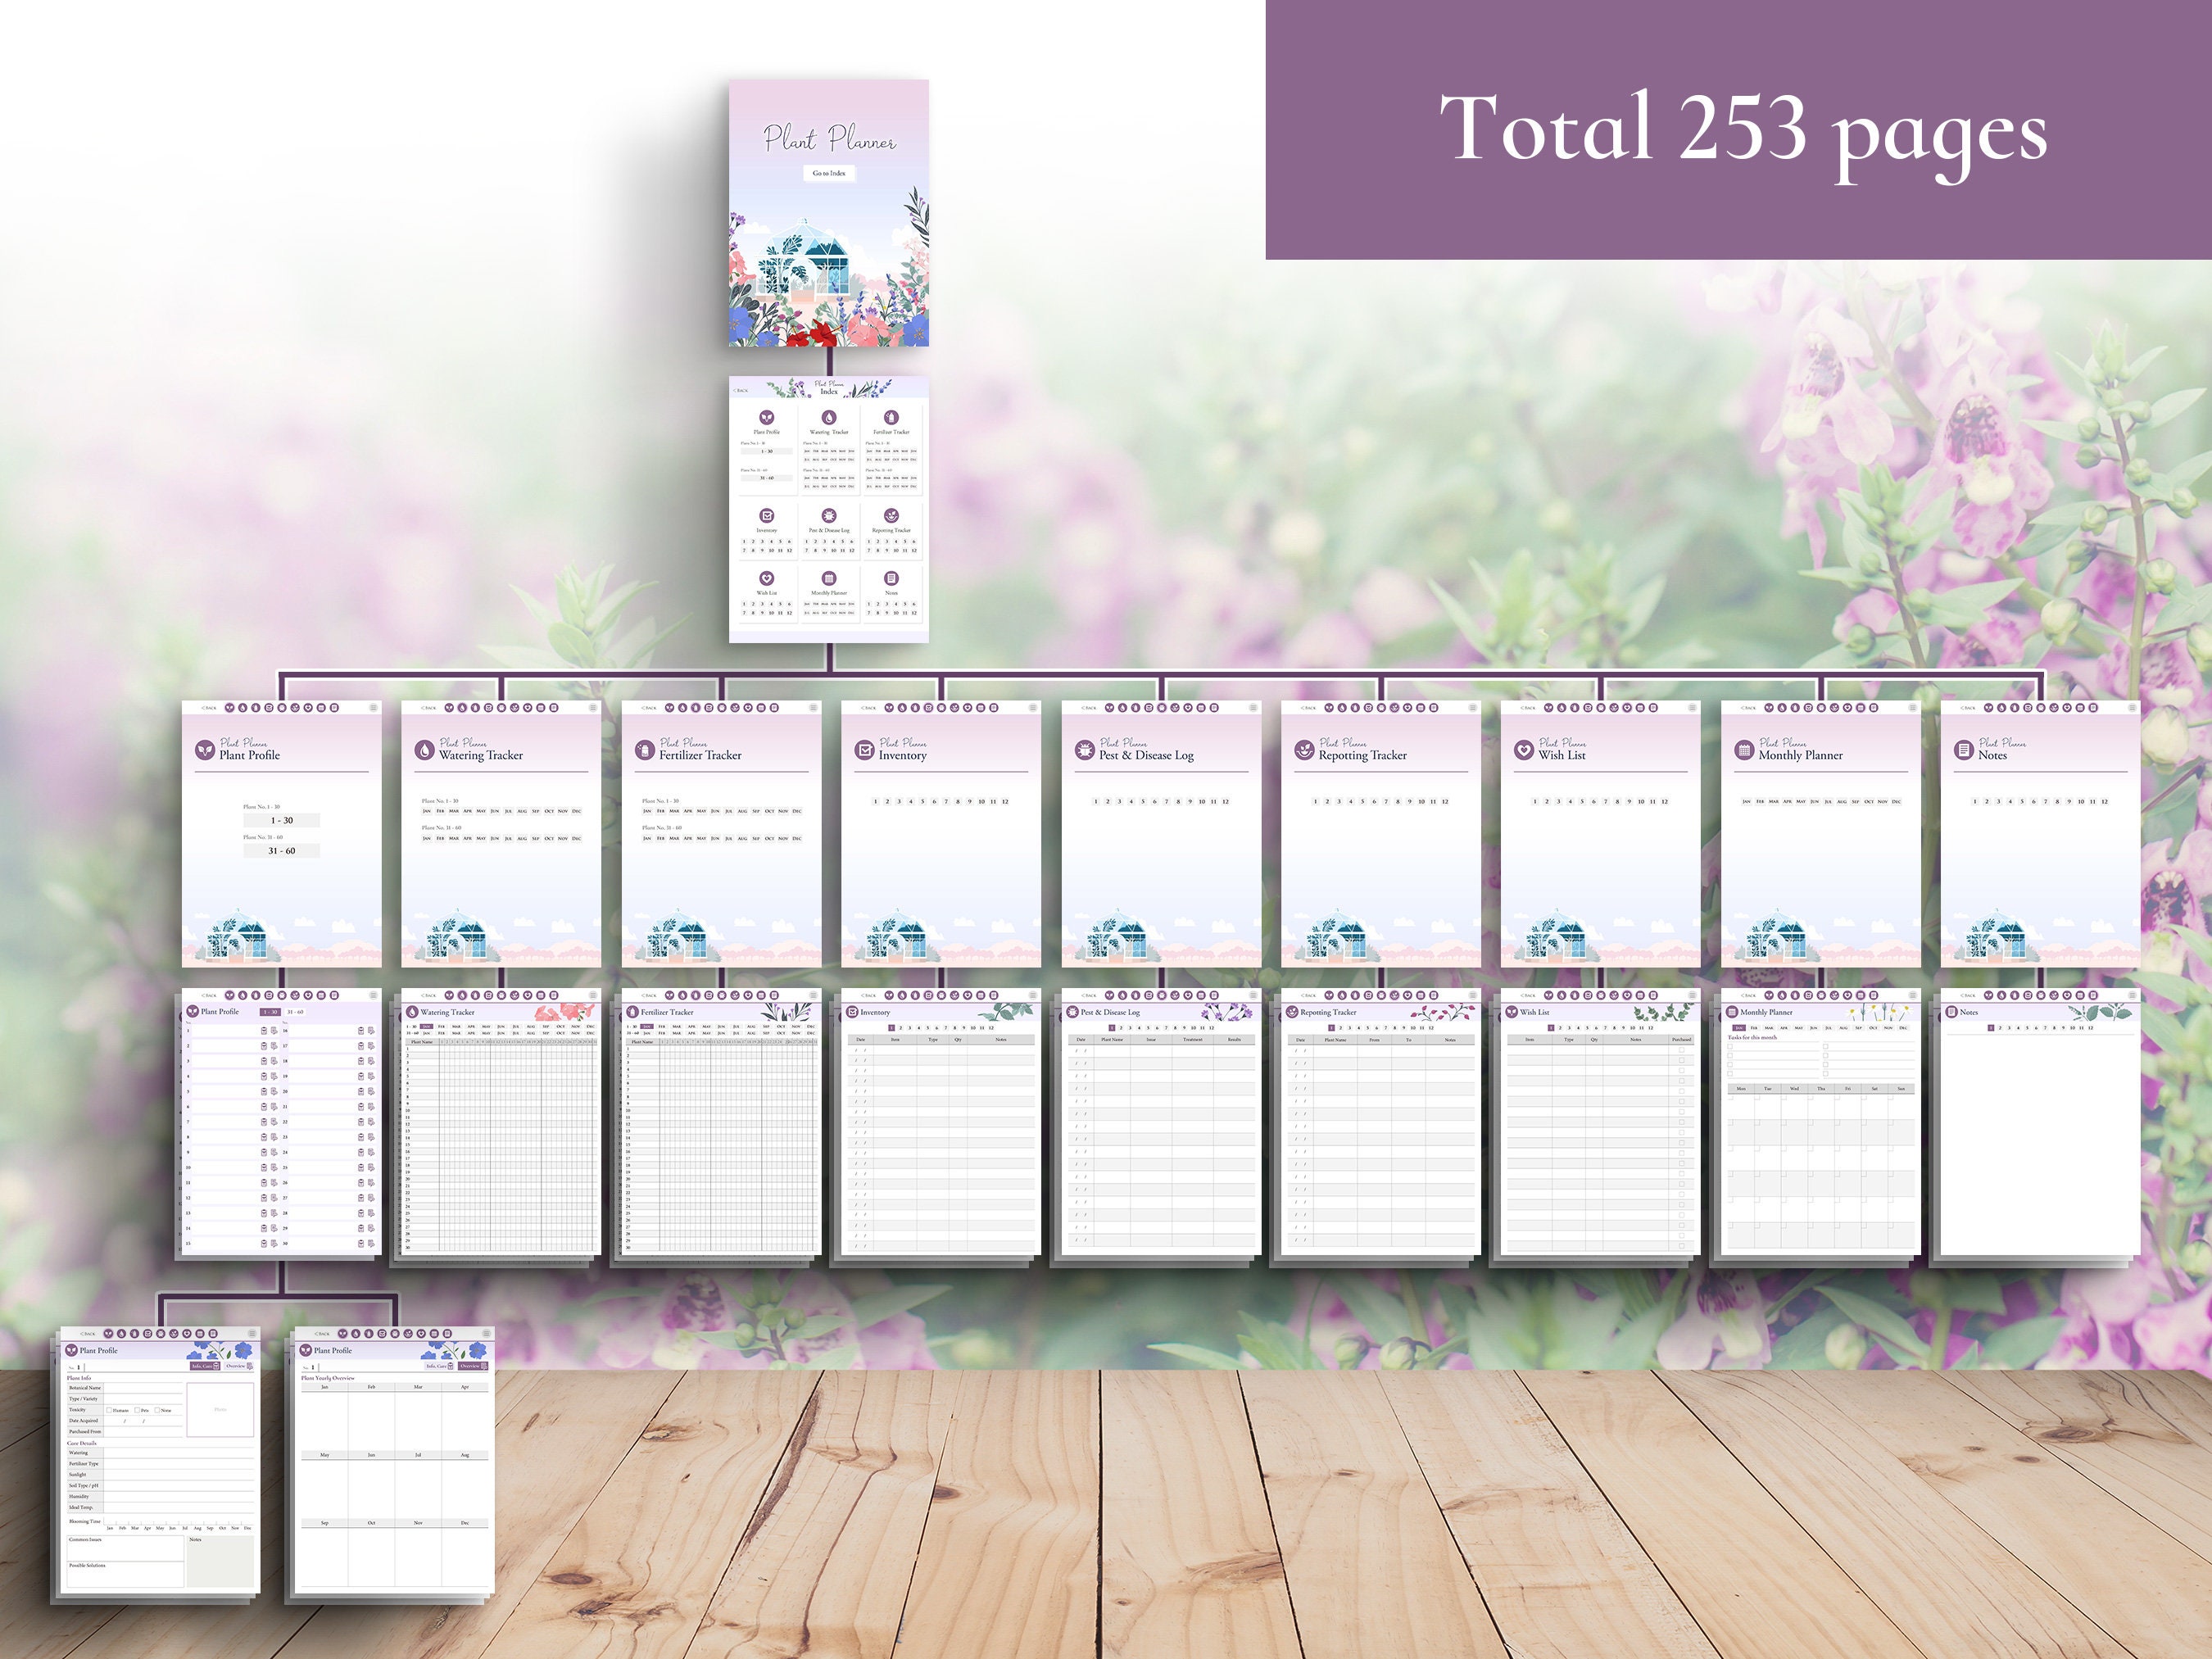The width and height of the screenshot is (2212, 1659).
Task: Click the Inventory checklist icon
Action: coord(766,516)
